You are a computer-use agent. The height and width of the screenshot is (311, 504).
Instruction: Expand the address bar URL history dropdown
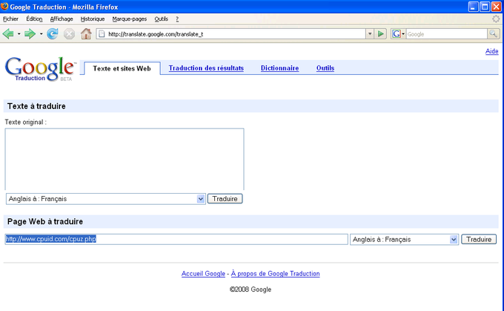coord(370,34)
